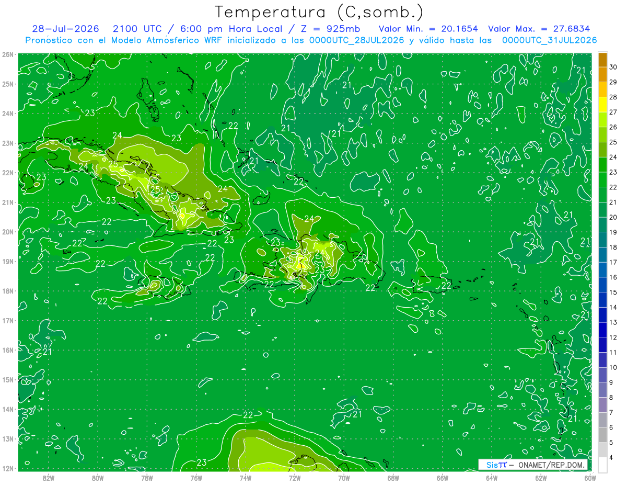This screenshot has height=485, width=627.
Task: Click the colorbar label 30
Action: tap(613, 67)
